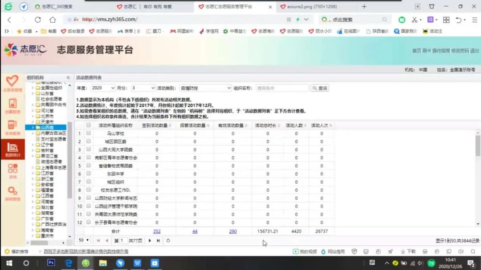Check the row for 共青团太原师范学院委

(88, 214)
